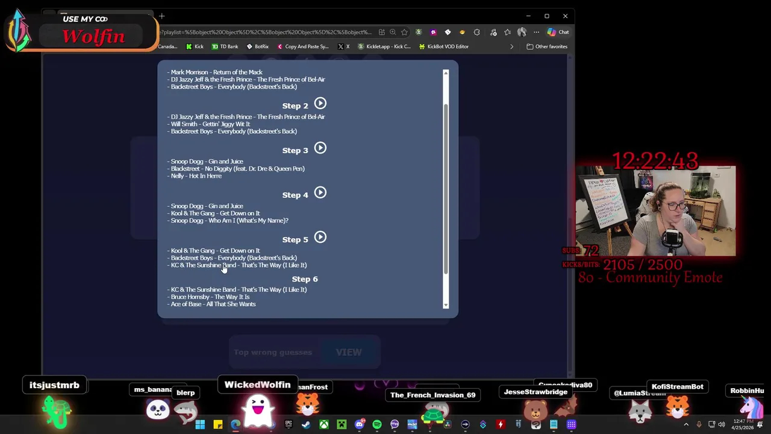The height and width of the screenshot is (434, 771).
Task: Click the steps list scrollbar thumb
Action: pos(446,188)
